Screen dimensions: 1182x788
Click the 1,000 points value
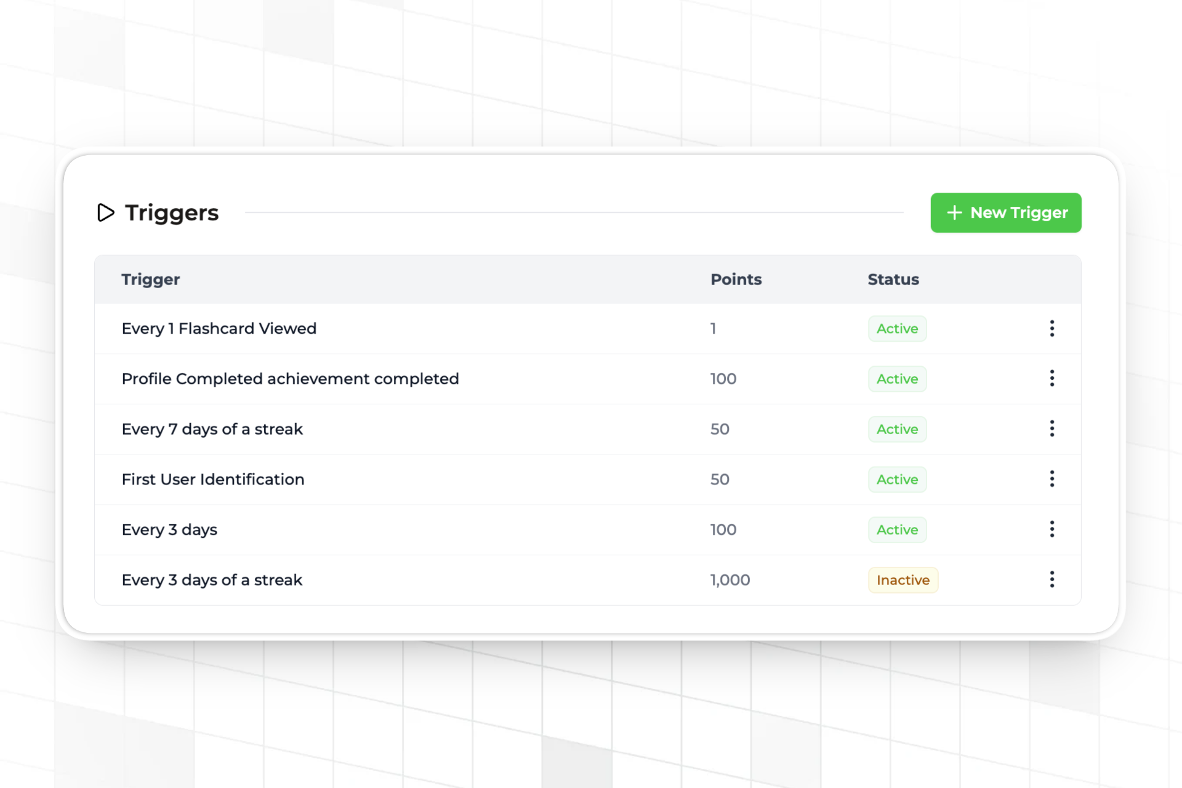tap(730, 579)
